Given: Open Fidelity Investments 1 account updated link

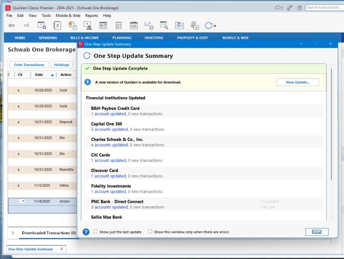Looking at the screenshot, I should [x=109, y=191].
